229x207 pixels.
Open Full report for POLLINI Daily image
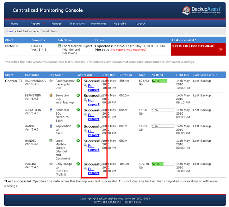pos(94,171)
